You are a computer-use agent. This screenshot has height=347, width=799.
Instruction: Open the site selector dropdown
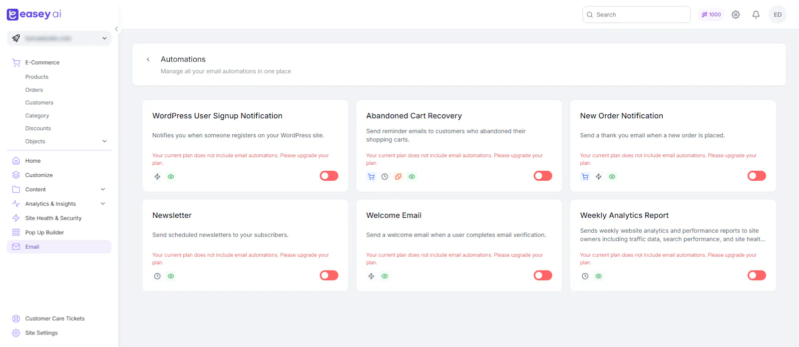tap(59, 38)
